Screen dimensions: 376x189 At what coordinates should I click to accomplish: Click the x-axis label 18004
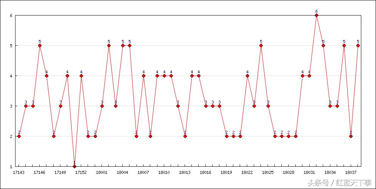[123, 172]
